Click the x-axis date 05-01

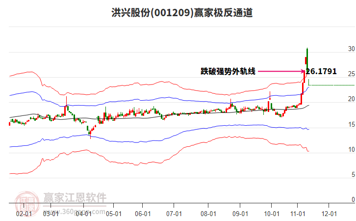pyautogui.click(x=114, y=214)
